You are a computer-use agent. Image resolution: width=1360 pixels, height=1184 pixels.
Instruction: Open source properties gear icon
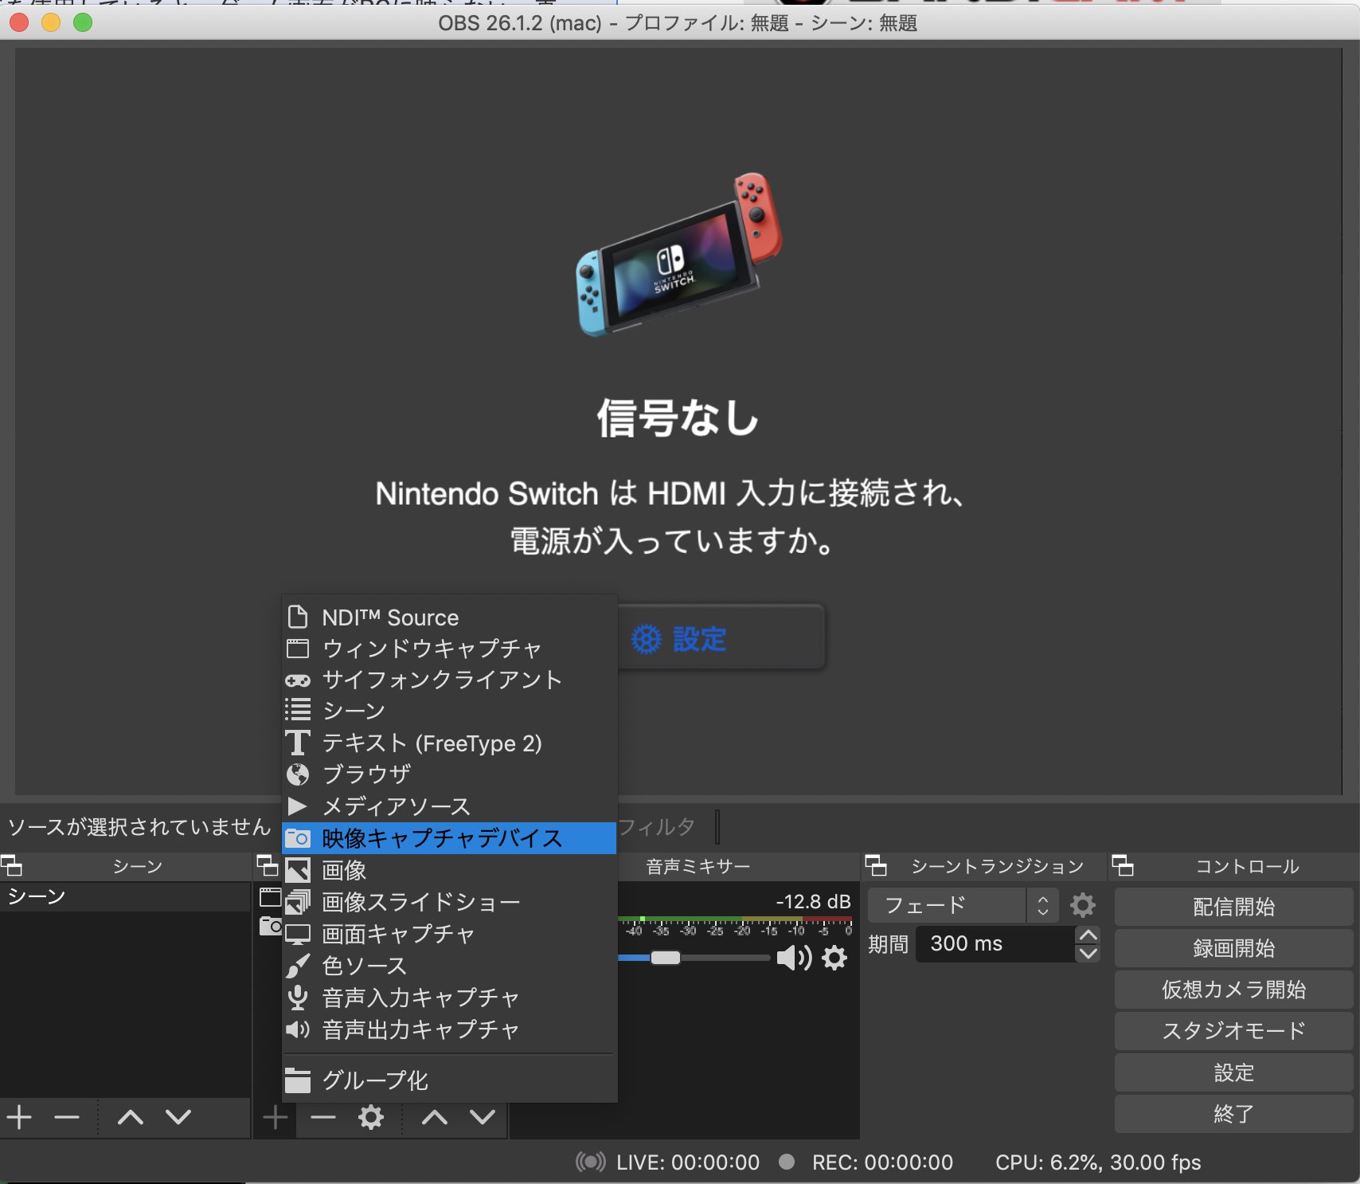[x=371, y=1118]
